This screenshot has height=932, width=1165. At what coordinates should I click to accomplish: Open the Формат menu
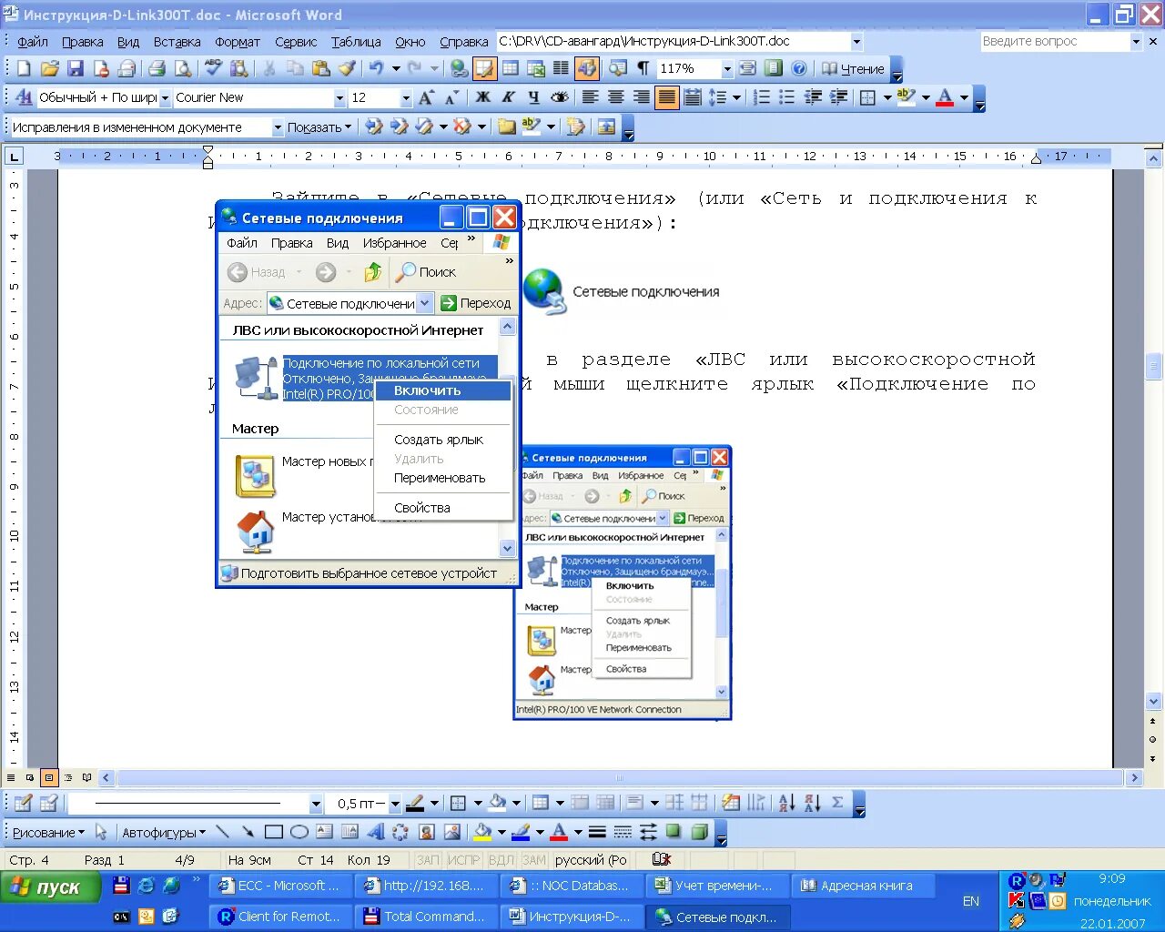[238, 42]
